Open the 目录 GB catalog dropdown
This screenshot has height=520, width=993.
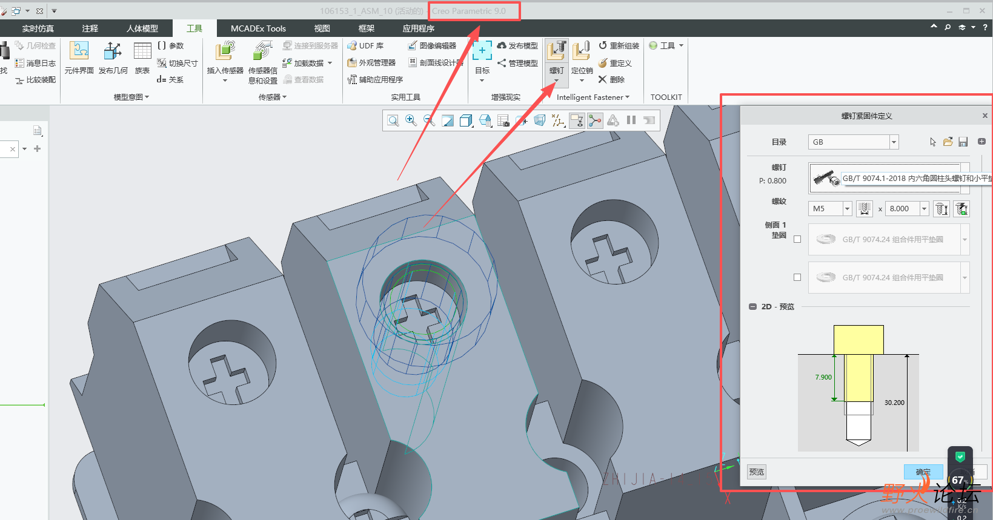coord(894,142)
